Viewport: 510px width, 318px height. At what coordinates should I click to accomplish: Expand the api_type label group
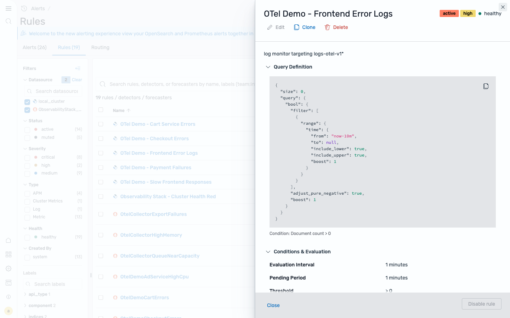[x=25, y=294]
